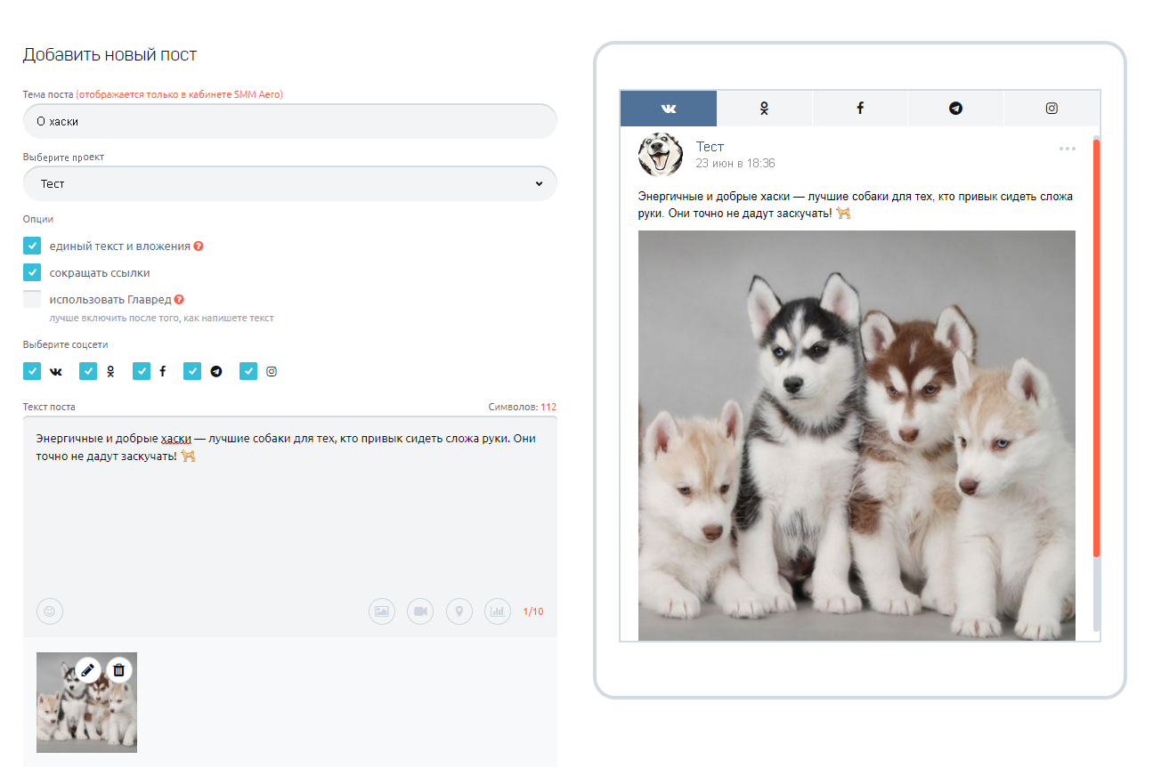Add a poll chart to the post

pyautogui.click(x=498, y=611)
